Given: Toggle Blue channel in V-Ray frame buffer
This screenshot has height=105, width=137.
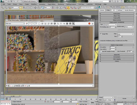Looking at the screenshot, I should [36, 24].
